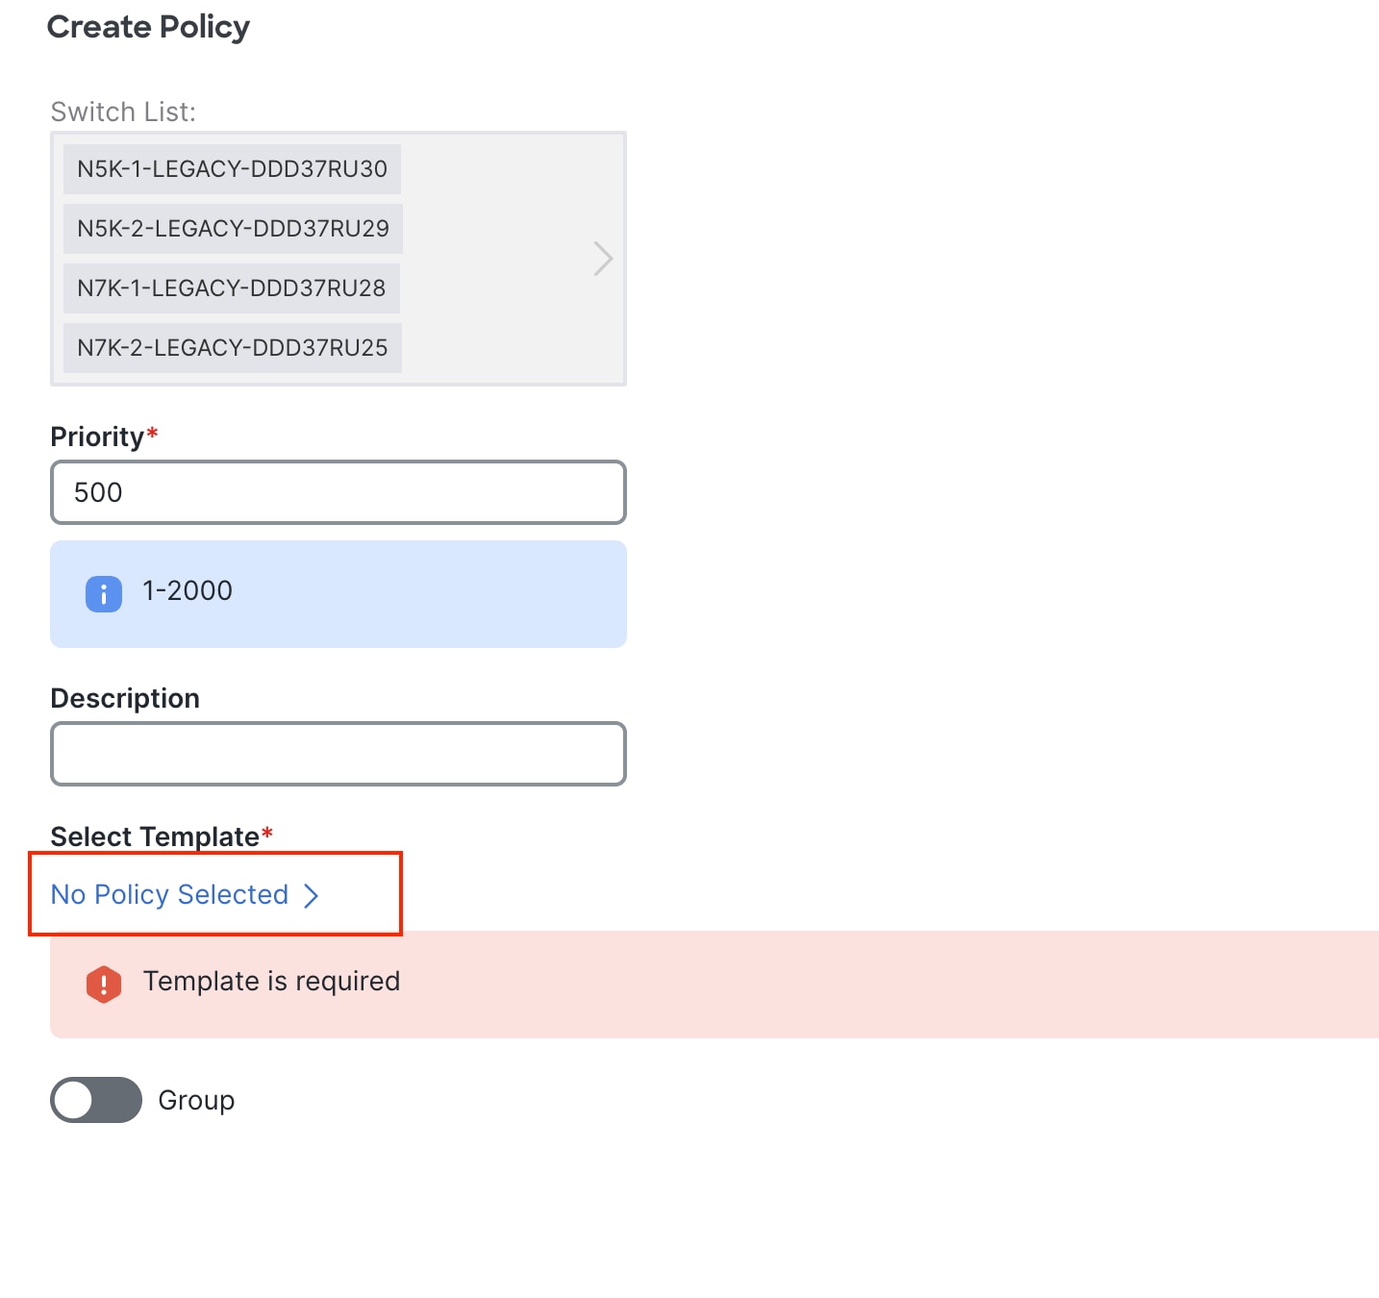Click the Create Policy heading

[148, 27]
